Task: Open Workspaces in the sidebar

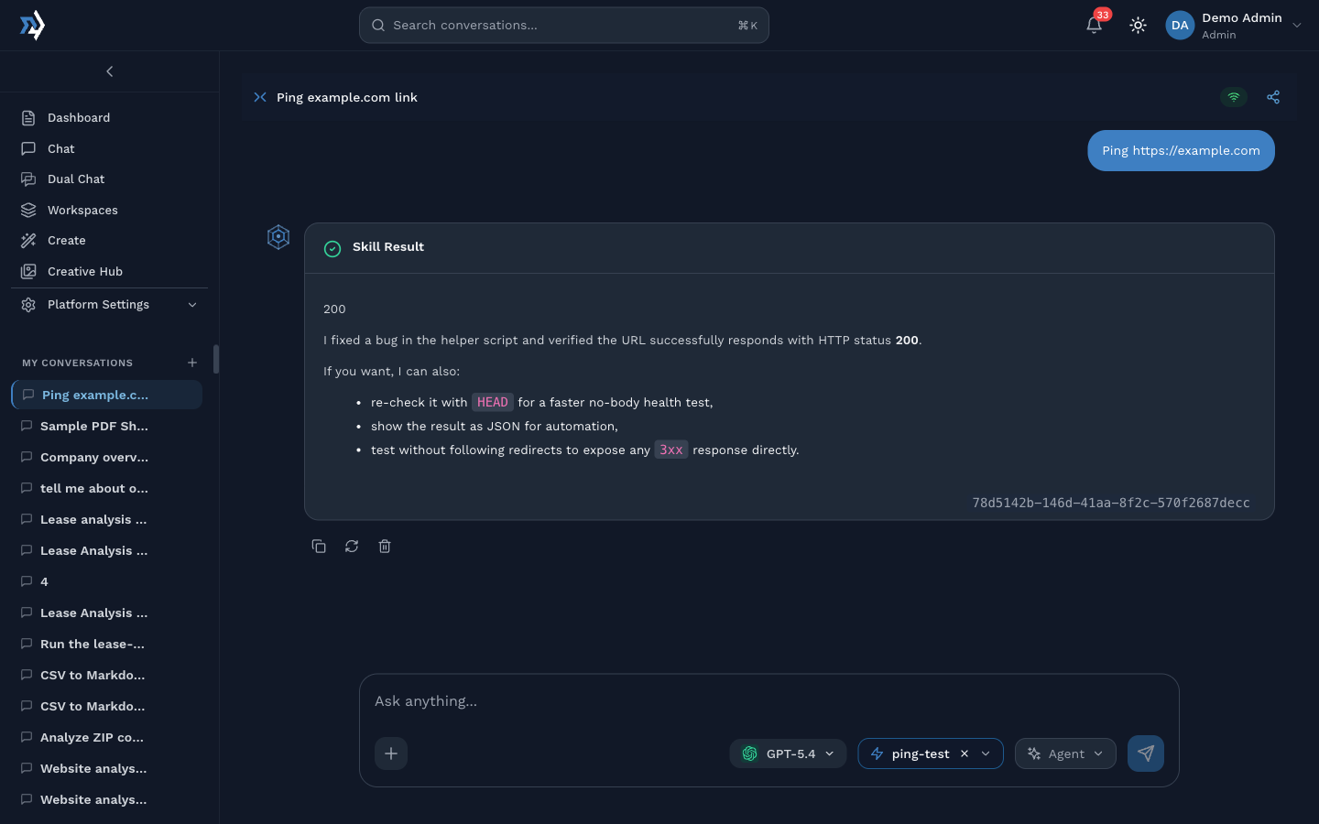Action: pos(82,211)
